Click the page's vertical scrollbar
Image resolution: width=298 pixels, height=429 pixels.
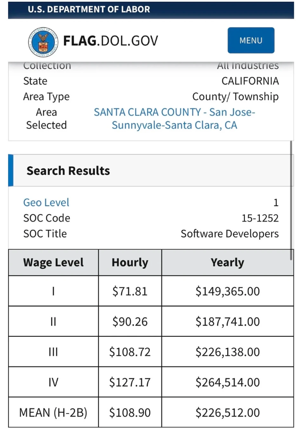coord(291,200)
